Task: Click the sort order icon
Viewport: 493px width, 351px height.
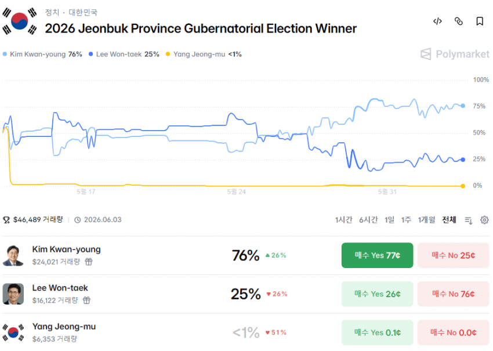Action: (469, 220)
